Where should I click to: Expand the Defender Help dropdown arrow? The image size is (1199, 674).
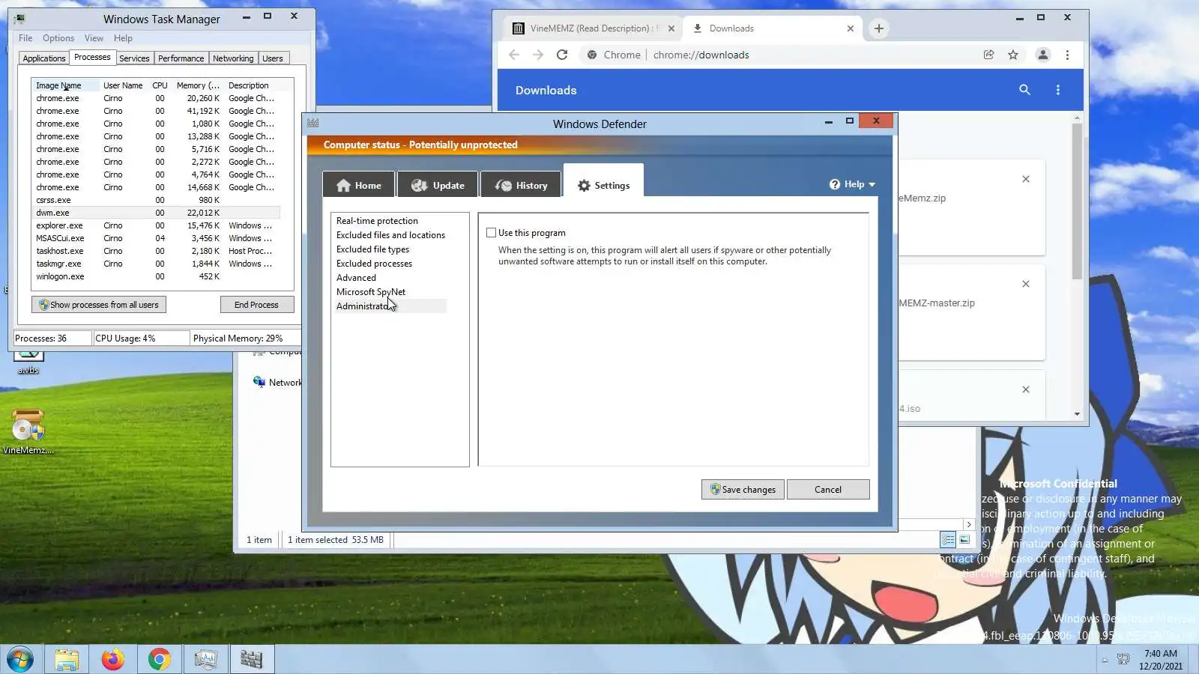click(872, 184)
